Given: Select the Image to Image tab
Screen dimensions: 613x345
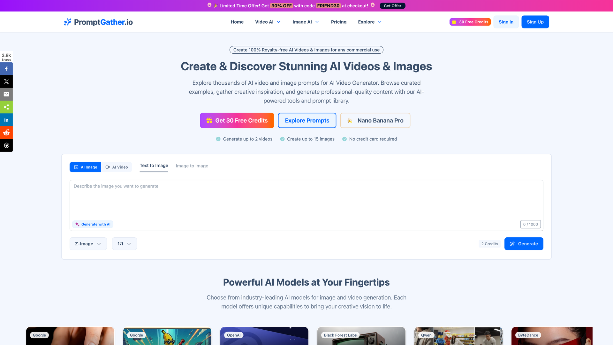Looking at the screenshot, I should [192, 166].
